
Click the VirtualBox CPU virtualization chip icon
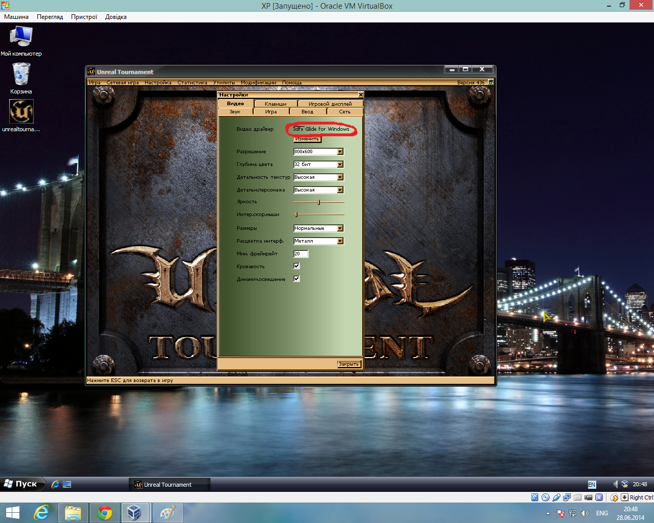tap(599, 497)
